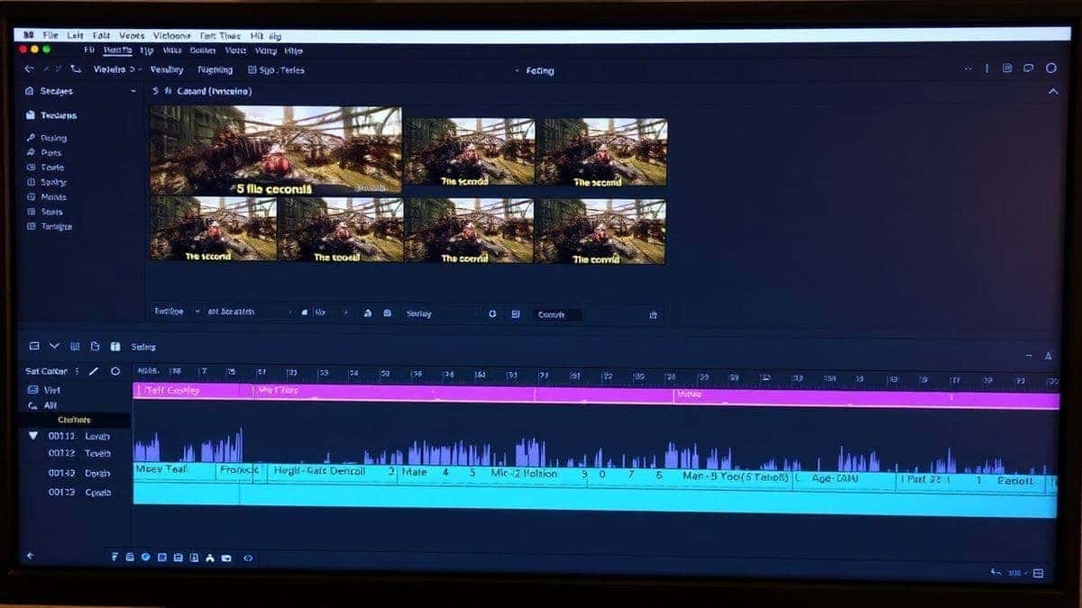Click the icon left of Secages header
The height and width of the screenshot is (608, 1082).
(x=31, y=91)
